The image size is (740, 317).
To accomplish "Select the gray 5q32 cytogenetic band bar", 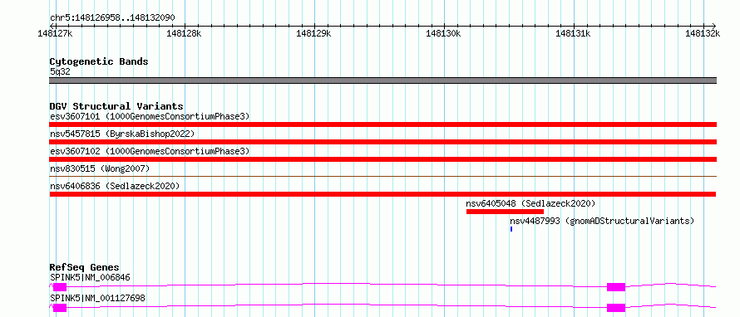I will coord(382,80).
